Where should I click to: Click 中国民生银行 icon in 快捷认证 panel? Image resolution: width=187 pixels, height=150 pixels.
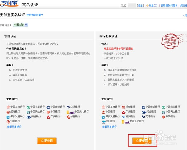tap(28, 112)
